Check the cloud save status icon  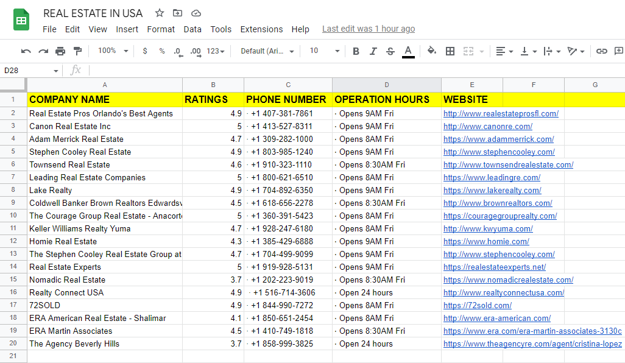[196, 13]
